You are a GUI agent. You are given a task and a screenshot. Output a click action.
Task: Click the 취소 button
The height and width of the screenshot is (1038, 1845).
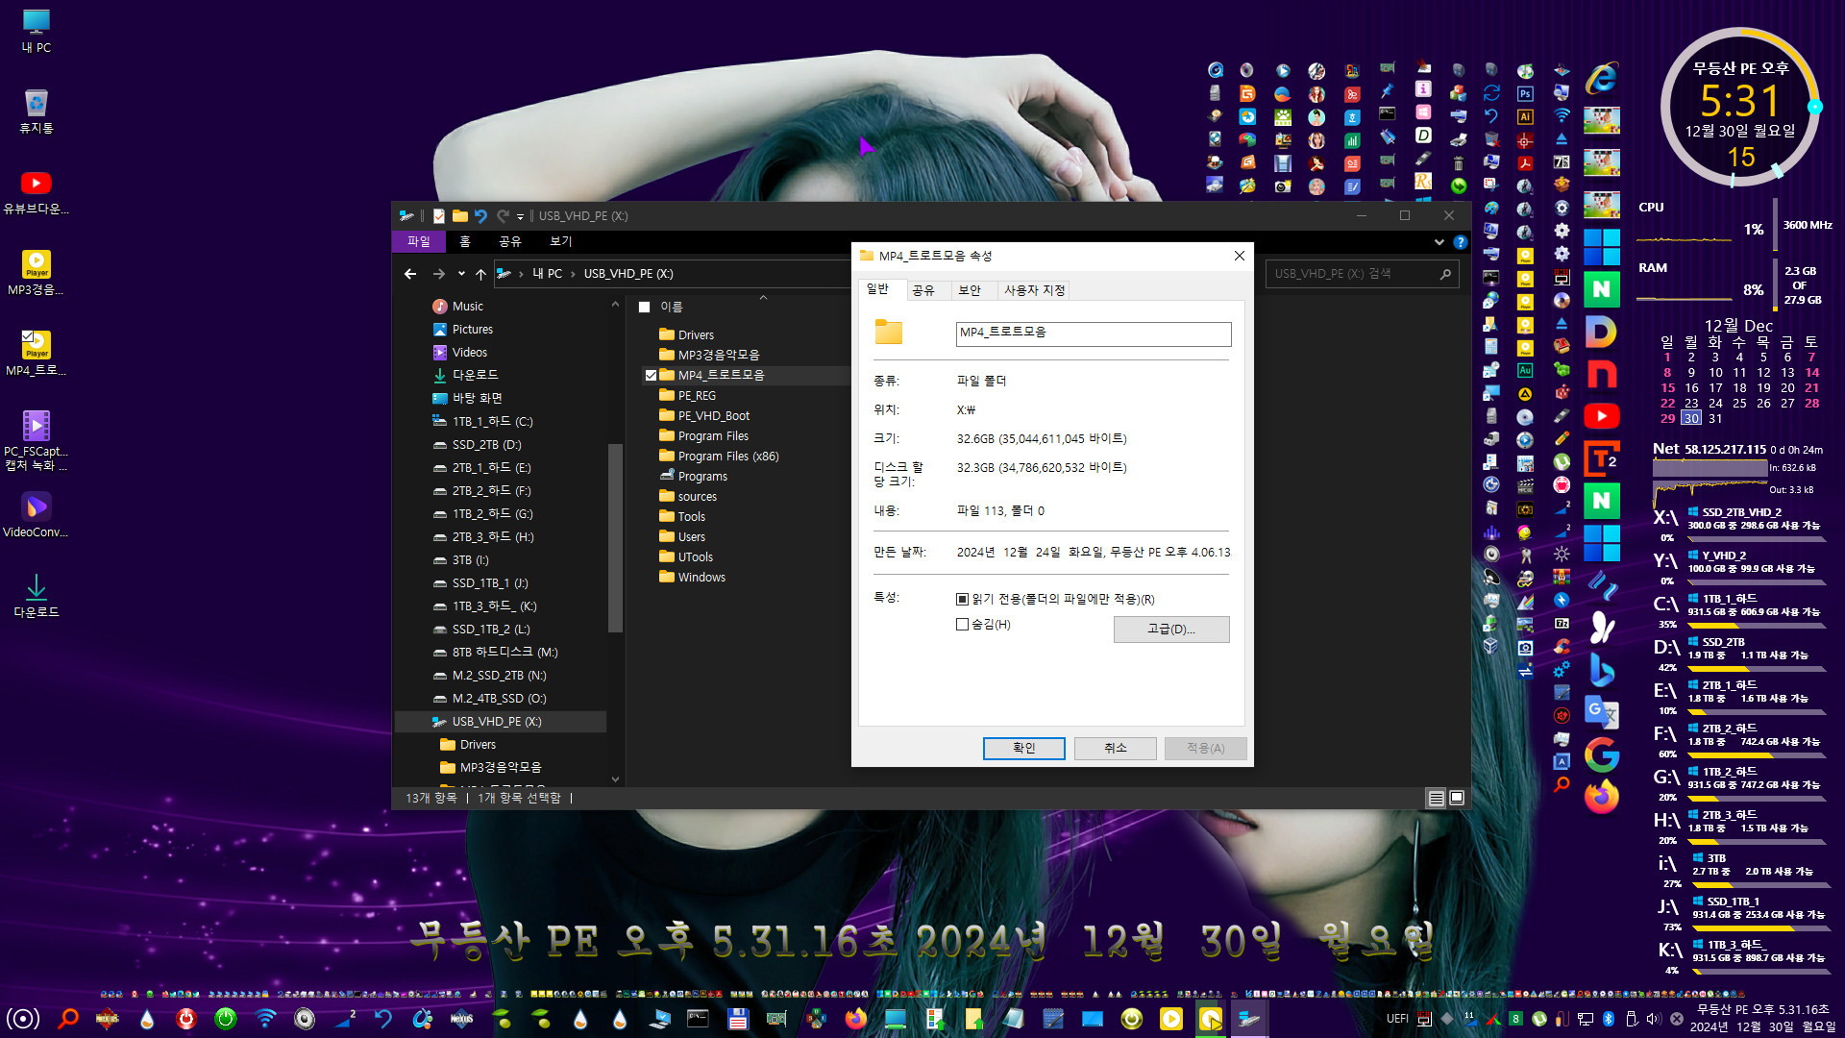coord(1115,748)
